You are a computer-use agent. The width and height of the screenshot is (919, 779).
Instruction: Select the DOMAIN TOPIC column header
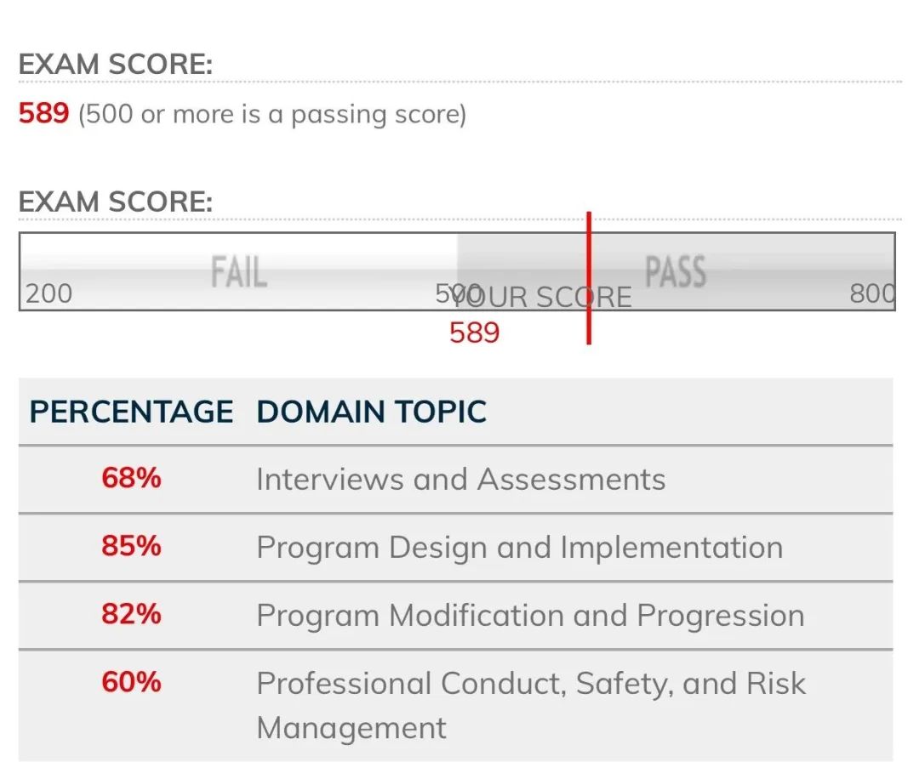tap(372, 412)
